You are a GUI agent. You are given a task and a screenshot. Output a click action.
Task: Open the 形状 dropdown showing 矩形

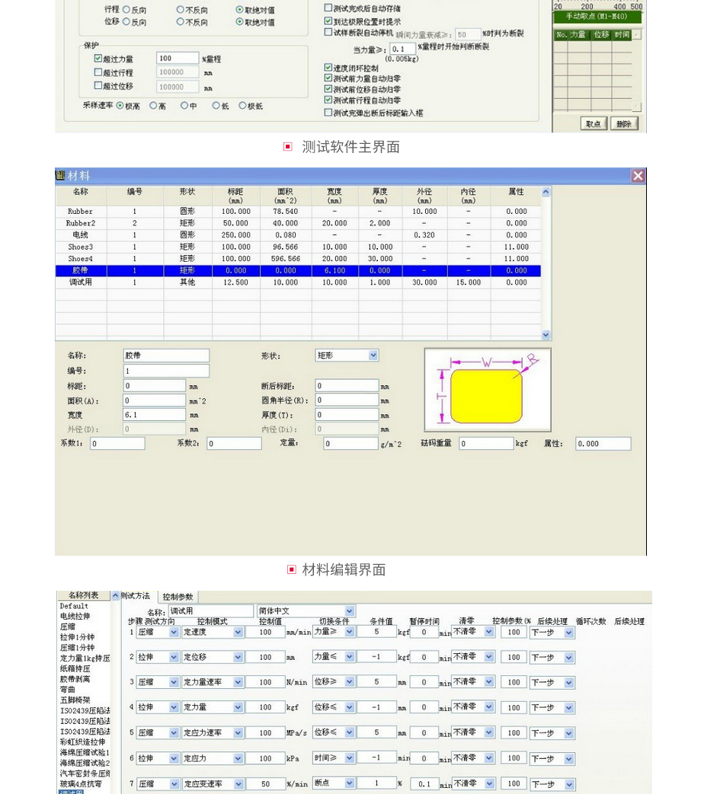(373, 356)
